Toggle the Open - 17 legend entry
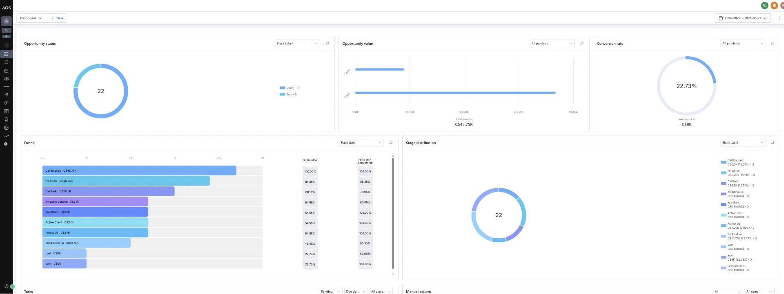This screenshot has width=784, height=294. pos(290,88)
